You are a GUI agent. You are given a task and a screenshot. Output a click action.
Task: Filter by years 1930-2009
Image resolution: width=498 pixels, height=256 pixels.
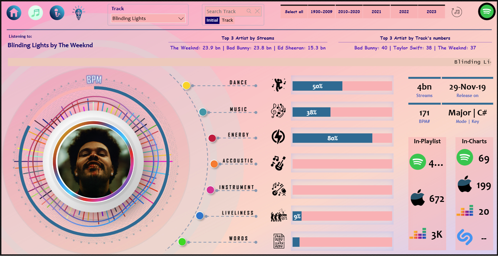click(322, 12)
